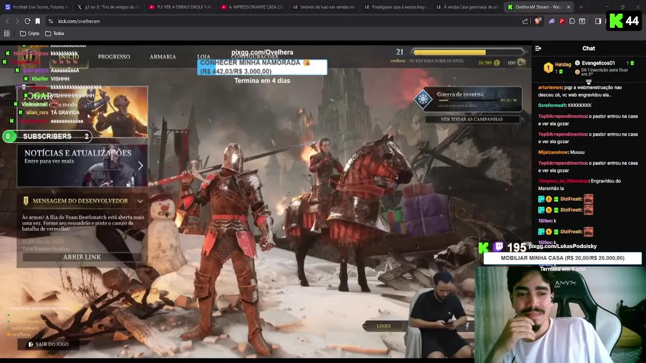This screenshot has height=363, width=646.
Task: Switch to A IMPRESSIONANTE CASA tab
Action: 252,7
